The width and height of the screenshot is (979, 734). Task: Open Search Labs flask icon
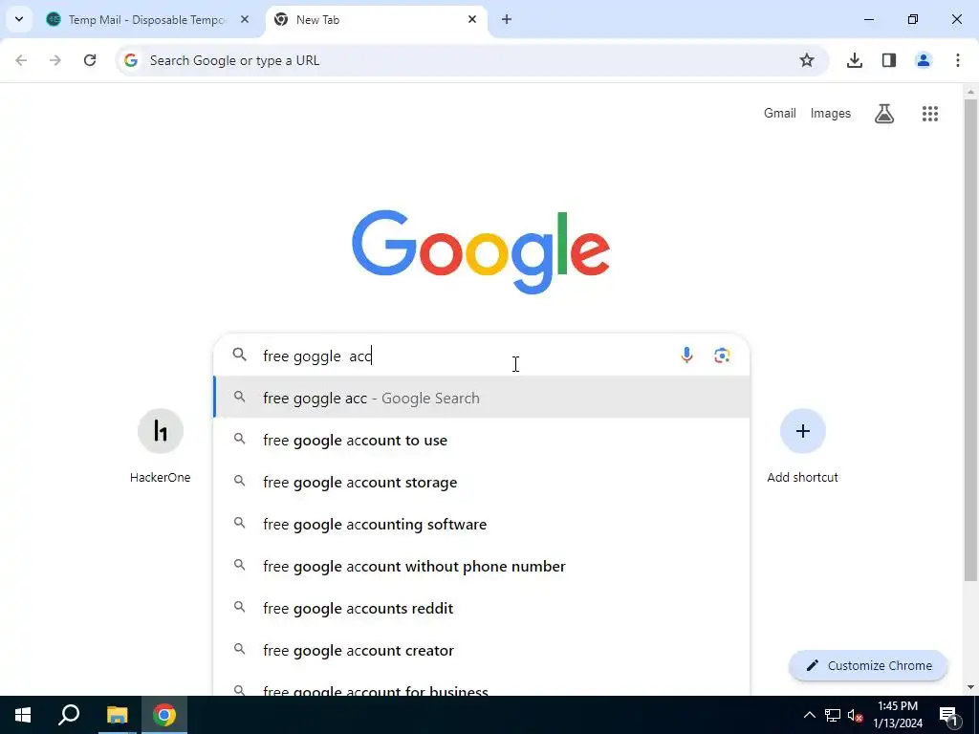pos(884,114)
